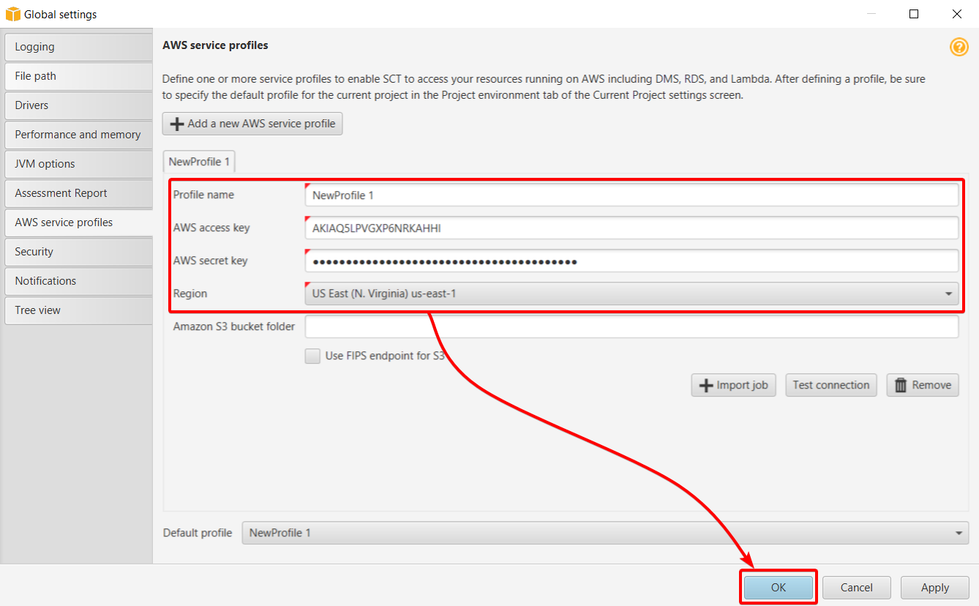The height and width of the screenshot is (606, 979).
Task: Open the Region dropdown
Action: (631, 293)
